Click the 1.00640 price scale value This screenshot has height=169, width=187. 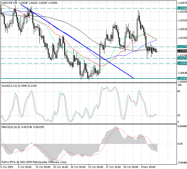pyautogui.click(x=182, y=73)
